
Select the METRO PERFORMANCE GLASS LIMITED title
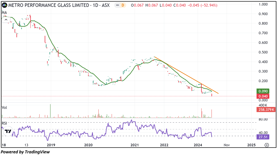(49, 5)
